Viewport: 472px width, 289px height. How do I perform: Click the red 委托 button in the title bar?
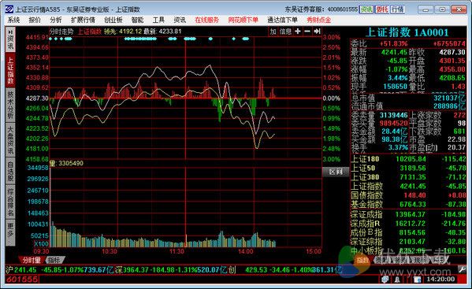pyautogui.click(x=382, y=9)
